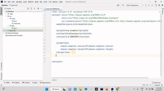
Task: Collapse the test folder
Action: [8, 26]
